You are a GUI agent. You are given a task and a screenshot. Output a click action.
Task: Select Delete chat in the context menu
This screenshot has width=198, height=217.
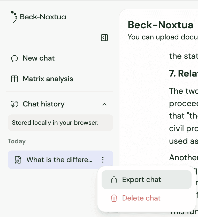click(x=141, y=198)
